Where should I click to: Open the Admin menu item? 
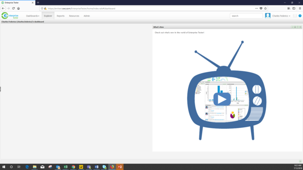point(87,16)
